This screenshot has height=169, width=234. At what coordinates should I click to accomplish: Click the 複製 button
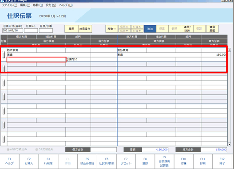tap(199, 29)
